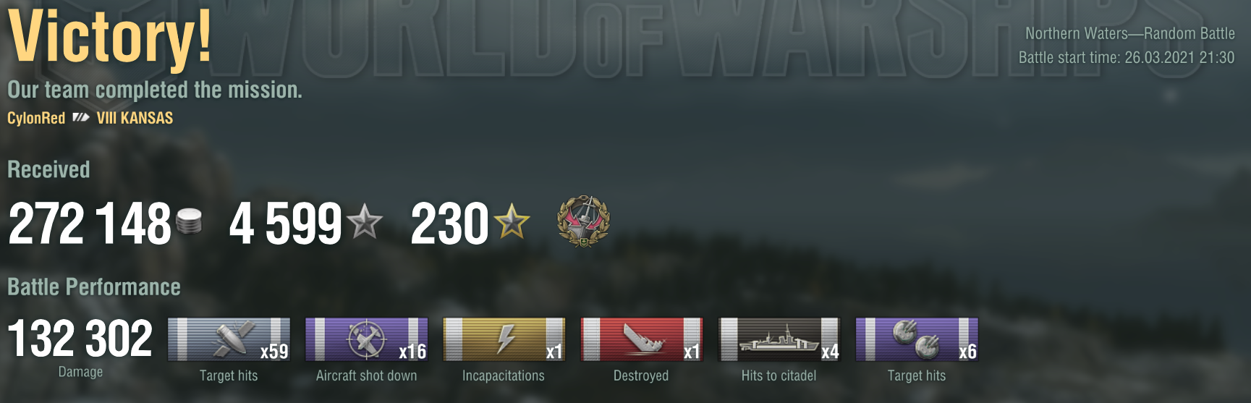Viewport: 1251px width, 403px height.
Task: Click the ship class icon before VIII KANSAS
Action: click(x=81, y=118)
